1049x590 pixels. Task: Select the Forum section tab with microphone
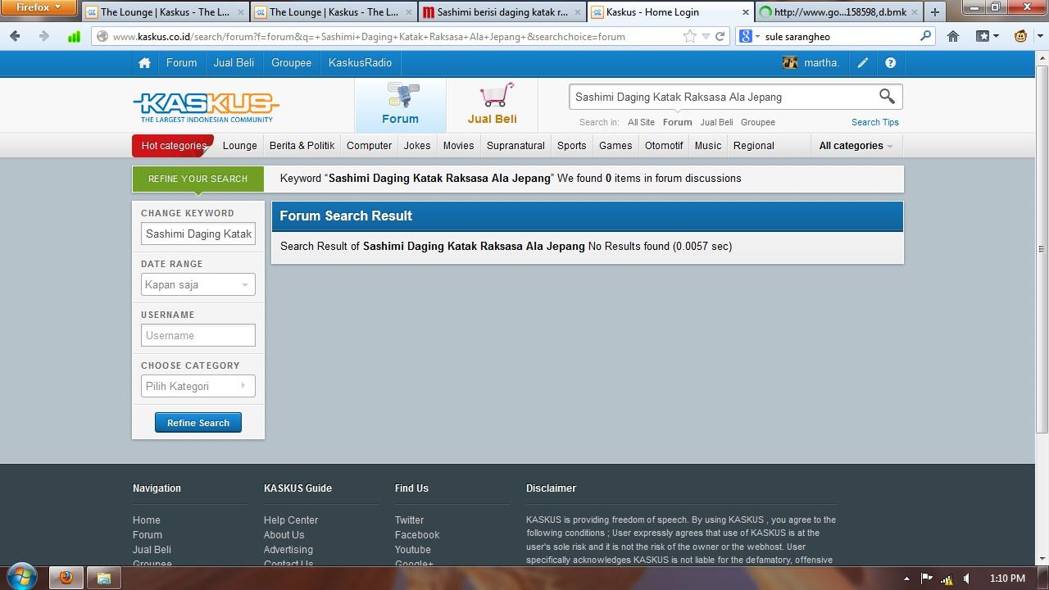tap(401, 105)
